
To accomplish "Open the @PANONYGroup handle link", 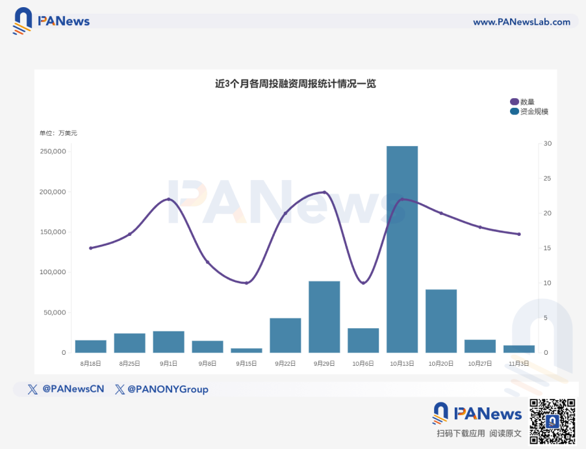I will pyautogui.click(x=167, y=389).
